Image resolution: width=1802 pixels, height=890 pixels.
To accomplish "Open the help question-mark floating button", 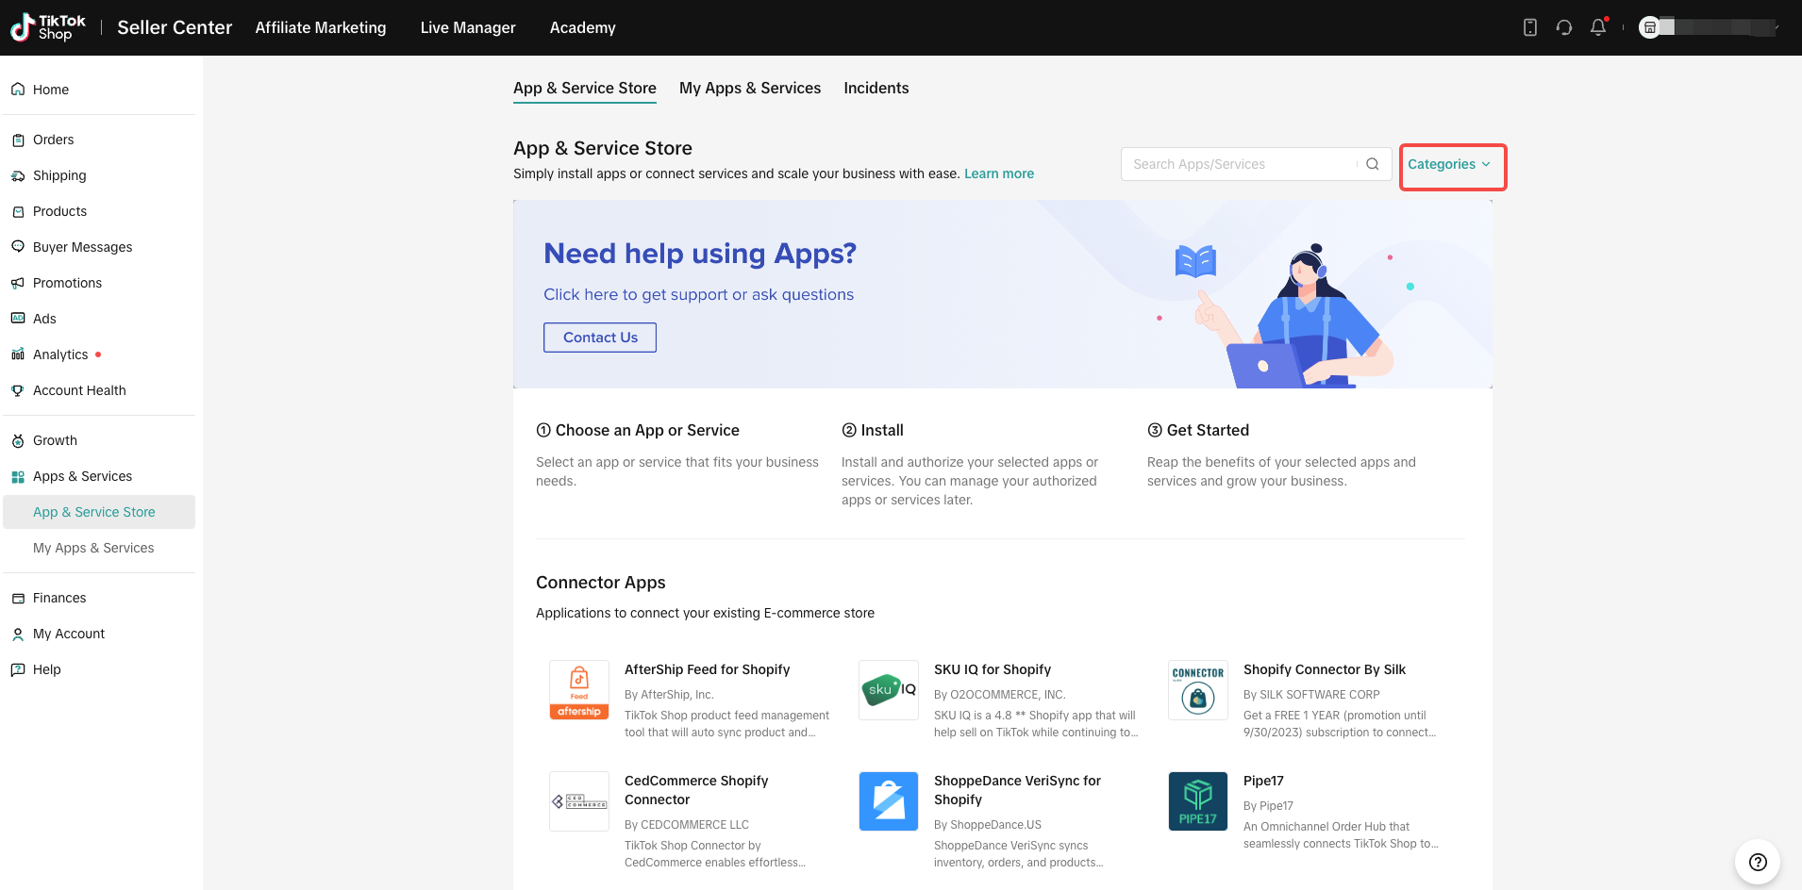I will (1757, 862).
